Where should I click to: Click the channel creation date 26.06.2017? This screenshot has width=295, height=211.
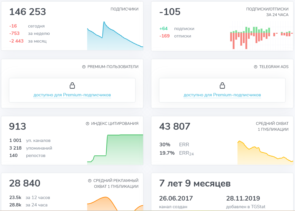(x=176, y=198)
